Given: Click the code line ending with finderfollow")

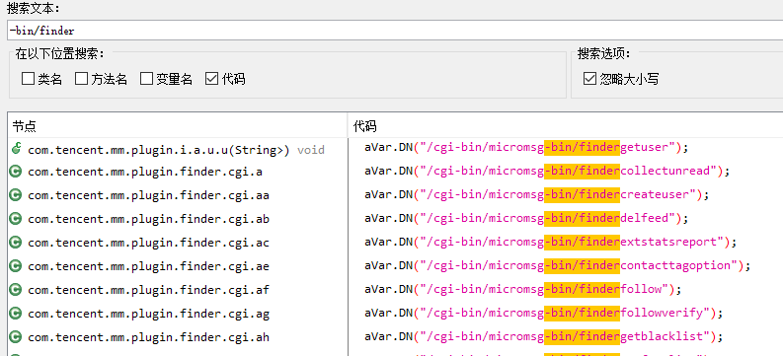Looking at the screenshot, I should [523, 289].
